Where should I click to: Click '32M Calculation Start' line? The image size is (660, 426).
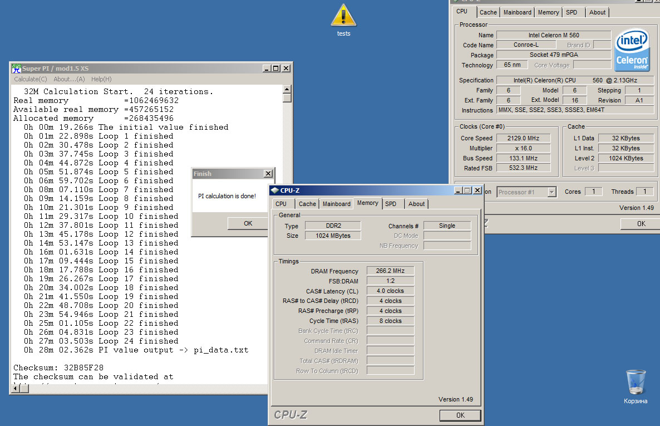click(119, 92)
